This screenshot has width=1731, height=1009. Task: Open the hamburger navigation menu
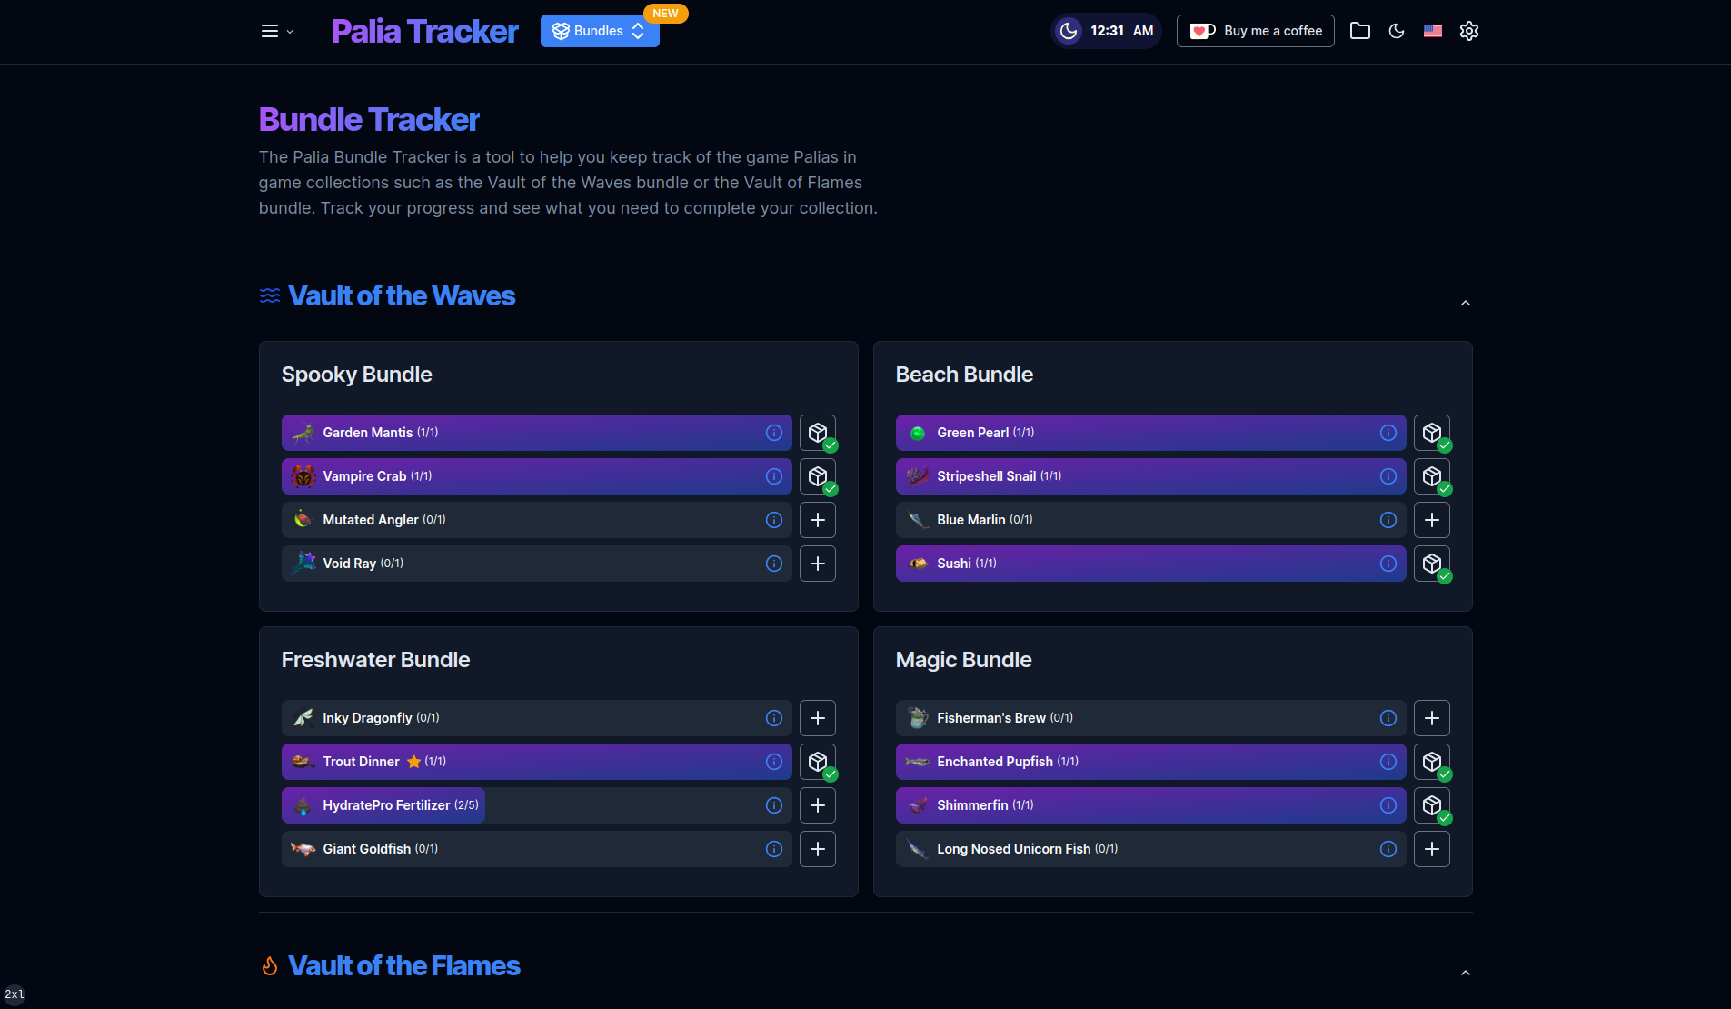pyautogui.click(x=271, y=30)
